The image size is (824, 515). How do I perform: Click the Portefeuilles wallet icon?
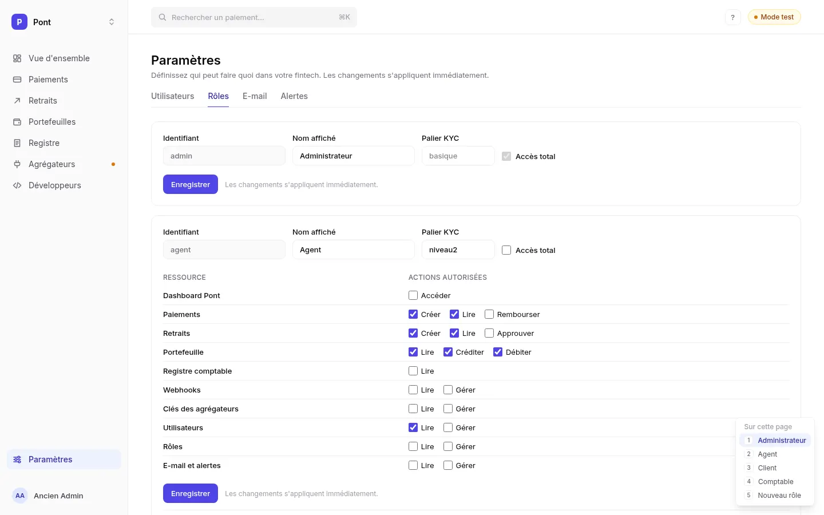tap(17, 122)
